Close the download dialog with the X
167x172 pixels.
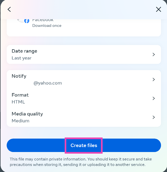(x=158, y=10)
